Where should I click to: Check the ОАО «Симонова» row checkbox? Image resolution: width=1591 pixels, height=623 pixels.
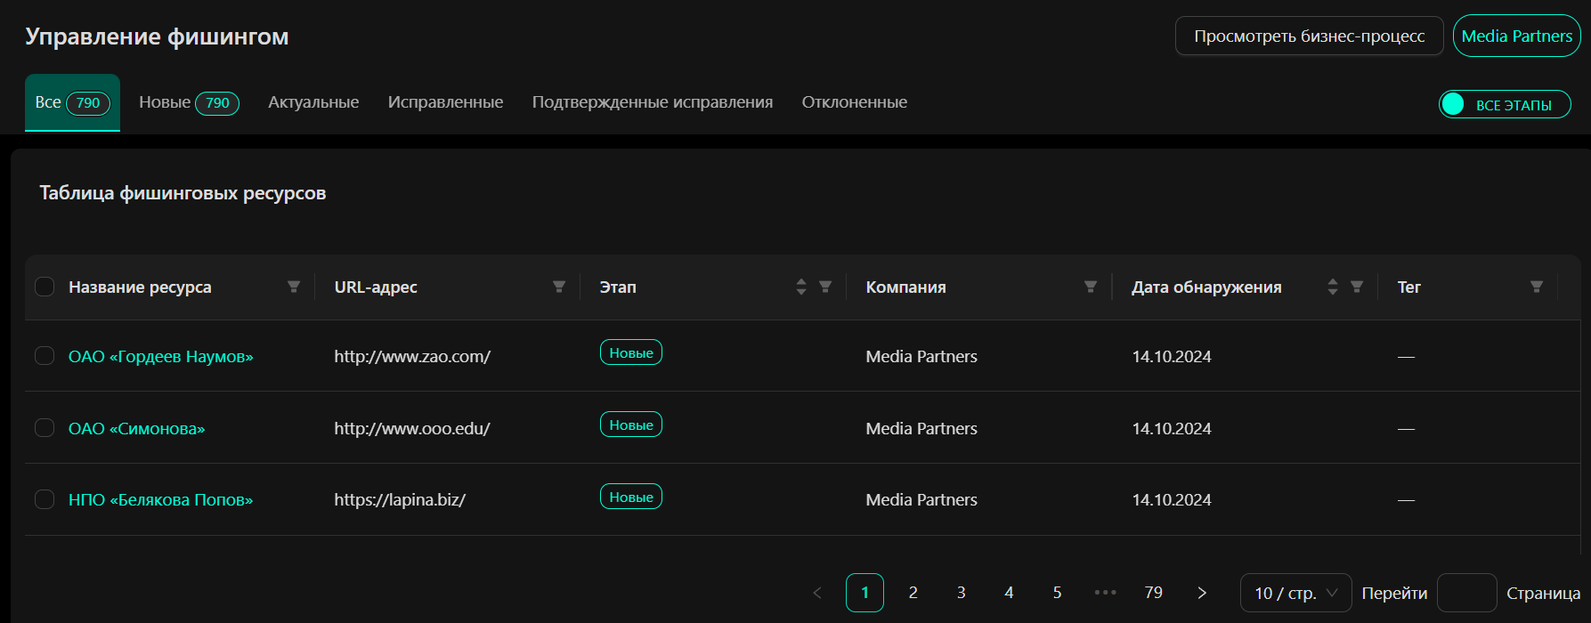45,428
